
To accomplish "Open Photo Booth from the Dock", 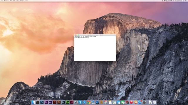I will tap(127, 102).
